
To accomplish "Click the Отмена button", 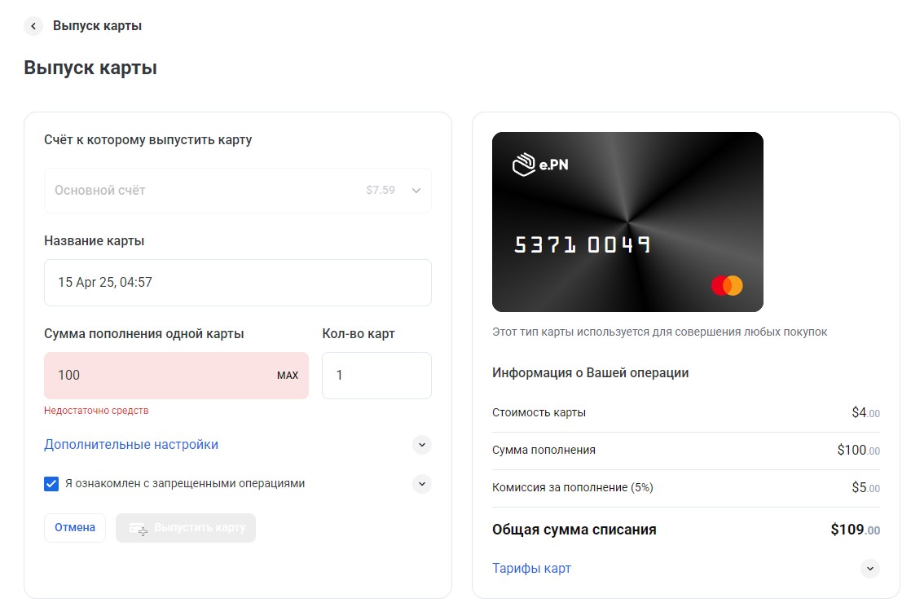I will (75, 528).
